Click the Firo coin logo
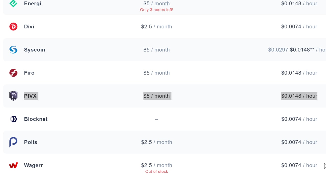Screen dimensions: 326x176 point(13,73)
